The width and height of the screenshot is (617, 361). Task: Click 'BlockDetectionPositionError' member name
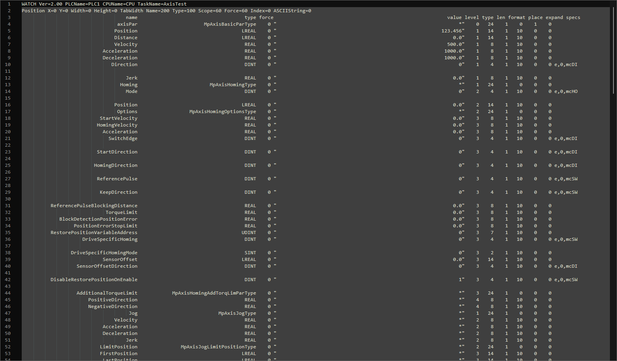[98, 219]
